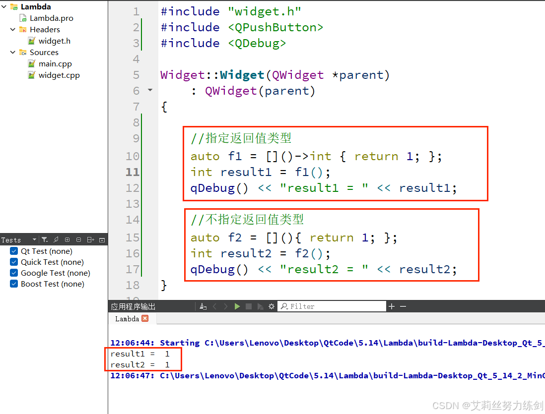Uncheck the Quick Test checkbox
The height and width of the screenshot is (414, 545).
coord(14,261)
